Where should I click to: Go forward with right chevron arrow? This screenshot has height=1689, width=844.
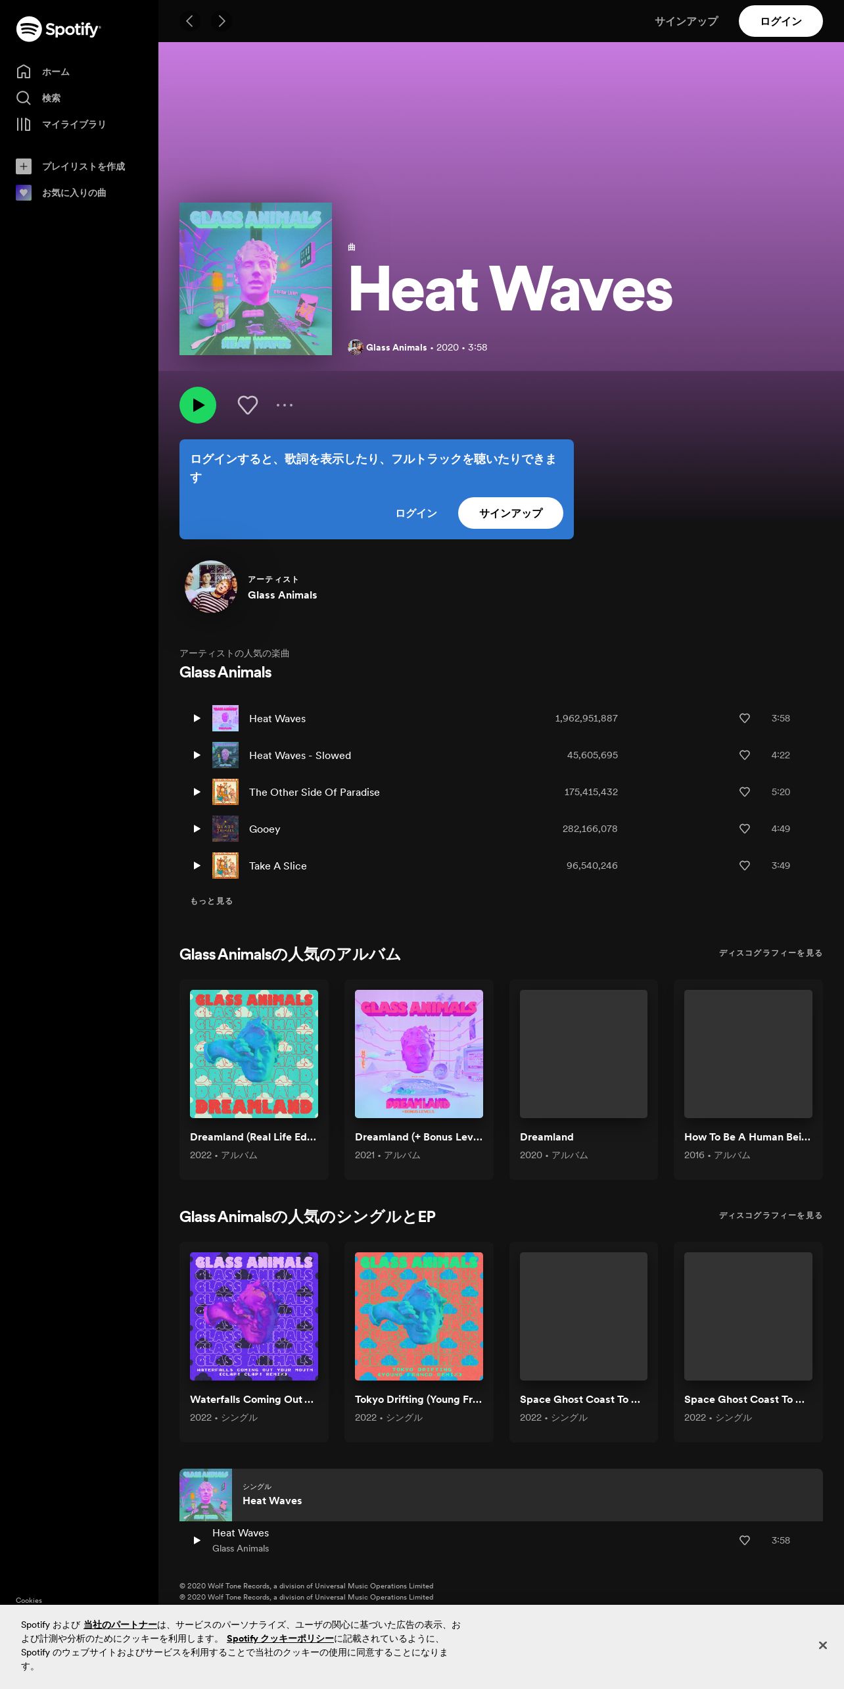pyautogui.click(x=222, y=21)
